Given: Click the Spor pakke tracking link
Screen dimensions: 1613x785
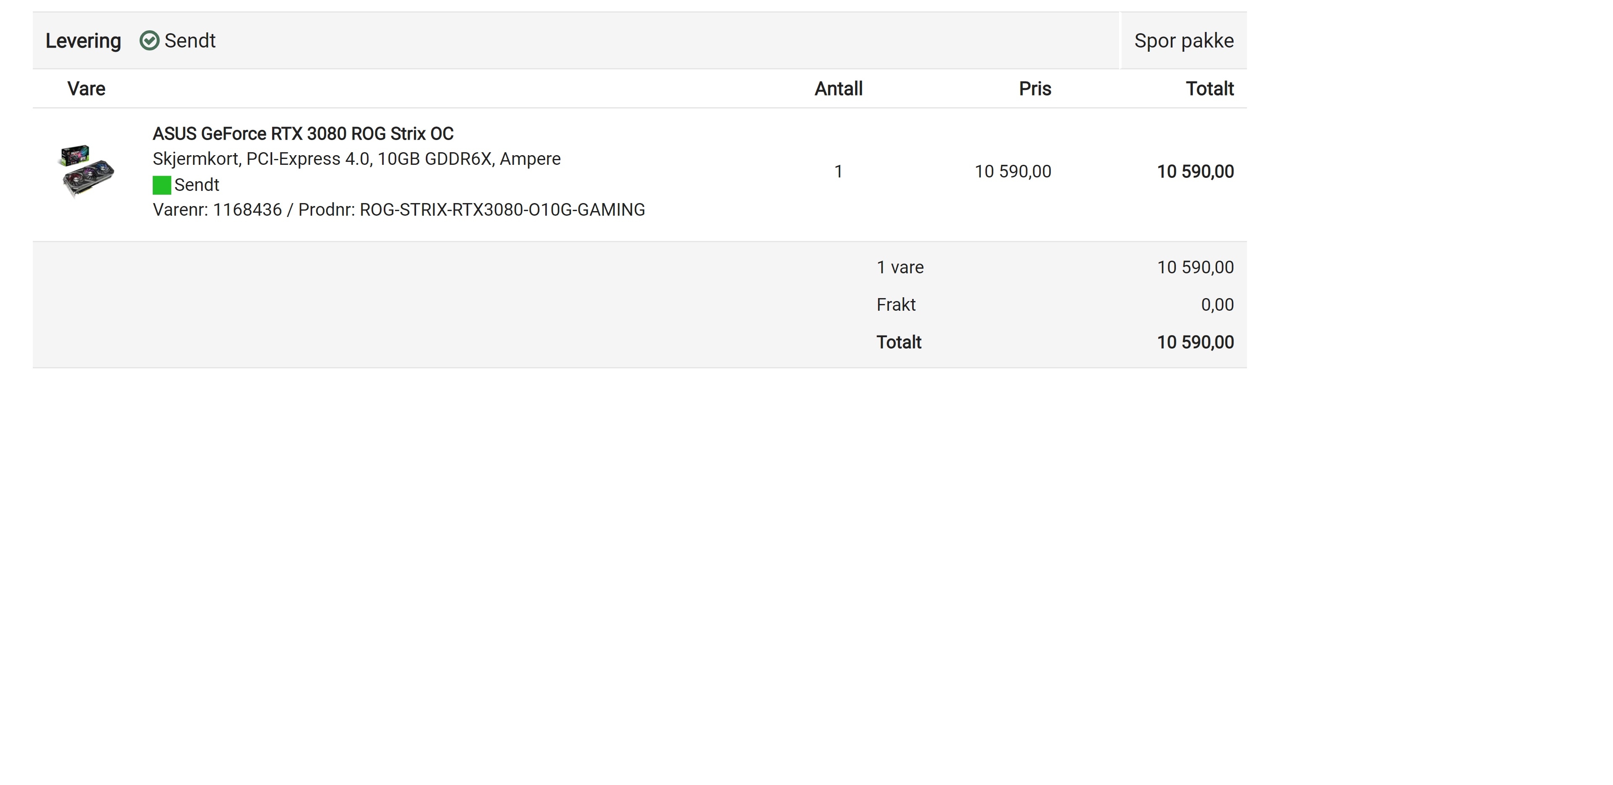Looking at the screenshot, I should coord(1183,41).
